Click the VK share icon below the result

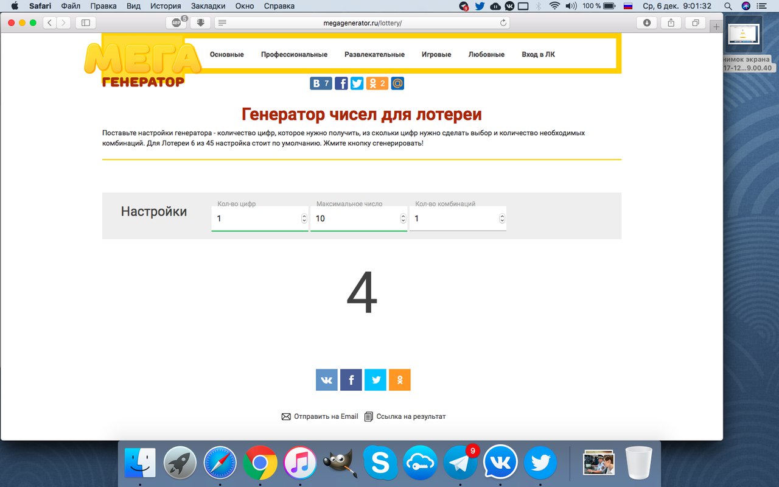coord(326,380)
